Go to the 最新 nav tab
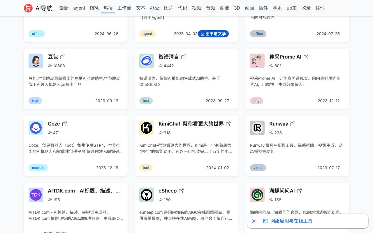The height and width of the screenshot is (233, 373). 64,8
